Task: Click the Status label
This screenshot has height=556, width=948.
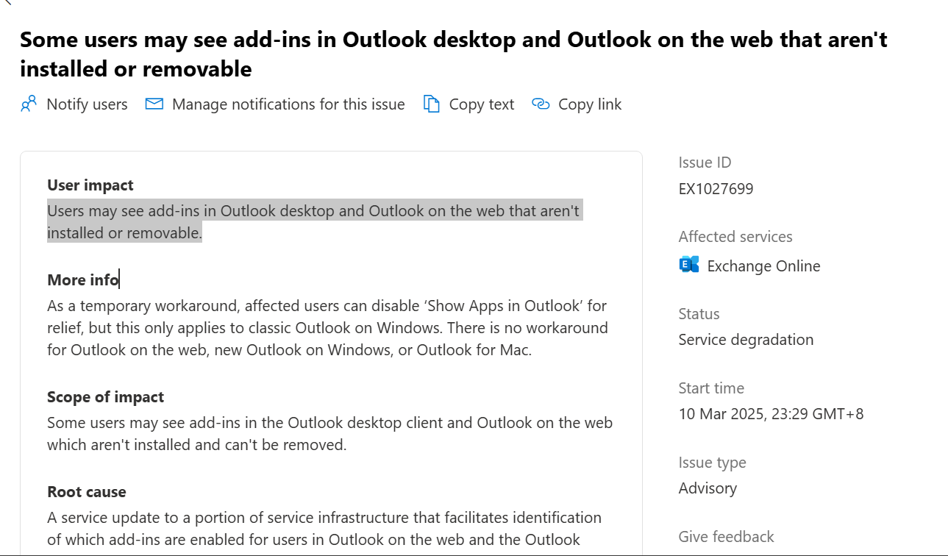Action: pos(699,314)
